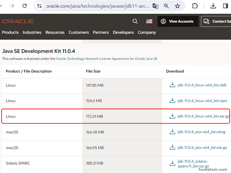Open the browser downloads icon

[213, 6]
